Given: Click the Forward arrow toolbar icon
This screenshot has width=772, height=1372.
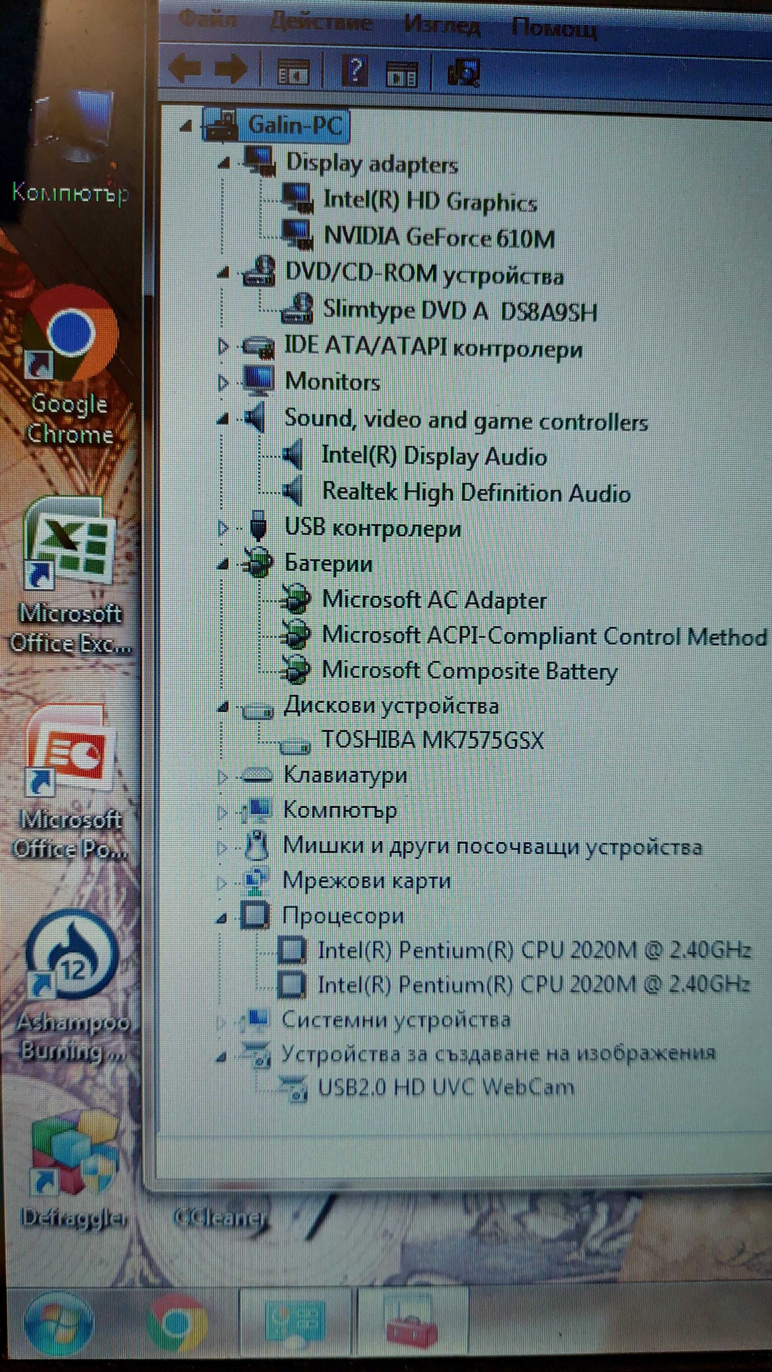Looking at the screenshot, I should pyautogui.click(x=230, y=69).
